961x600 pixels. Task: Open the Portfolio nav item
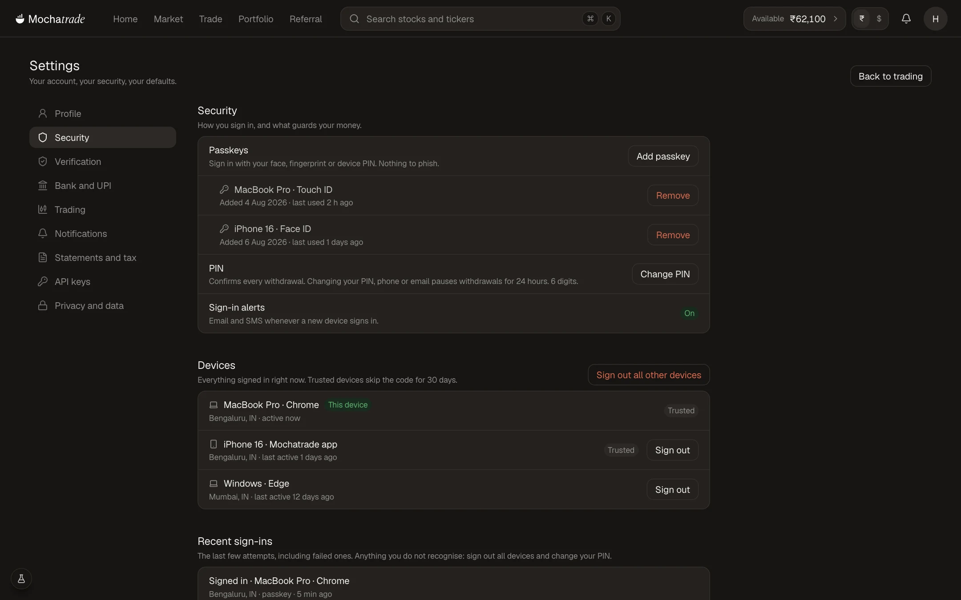[x=256, y=19]
